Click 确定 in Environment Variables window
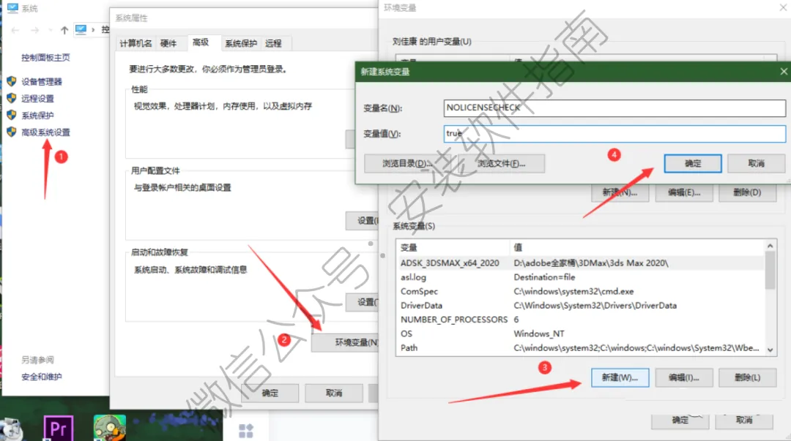791x441 pixels. point(680,421)
